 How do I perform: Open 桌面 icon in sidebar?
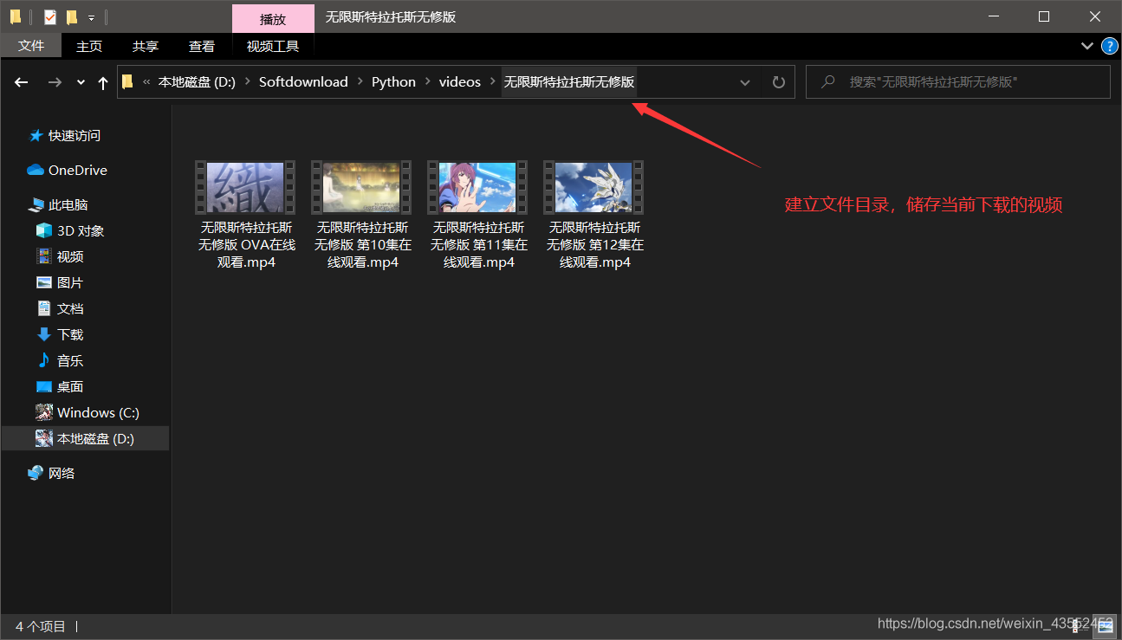coord(44,386)
